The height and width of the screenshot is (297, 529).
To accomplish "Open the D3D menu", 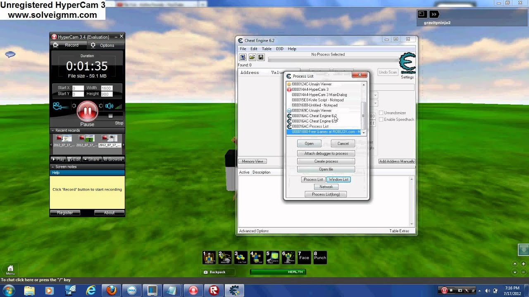I will pos(280,49).
